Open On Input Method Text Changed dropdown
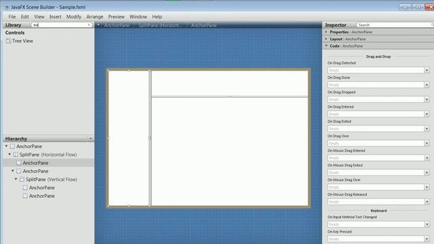434x244 pixels. (x=427, y=224)
